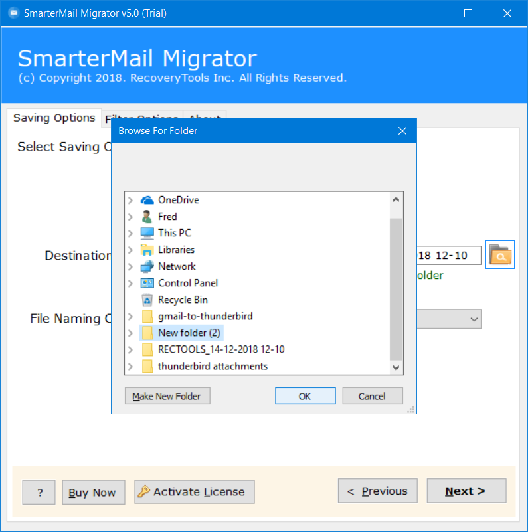The image size is (528, 532).
Task: Open help with the ? button
Action: 39,492
